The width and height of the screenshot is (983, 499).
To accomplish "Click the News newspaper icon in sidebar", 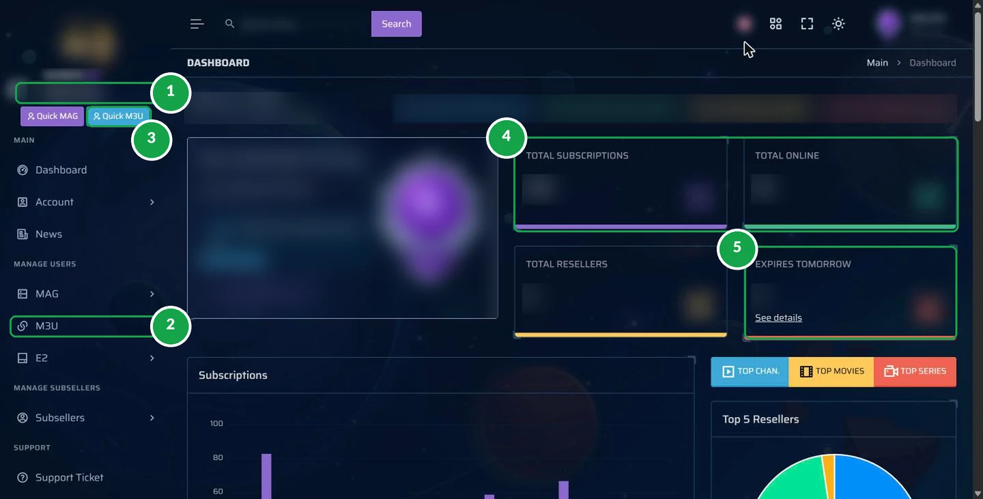I will coord(23,234).
